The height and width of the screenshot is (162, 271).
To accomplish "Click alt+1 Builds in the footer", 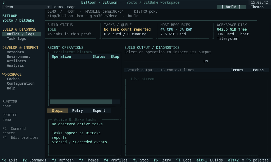I will 210,160.
